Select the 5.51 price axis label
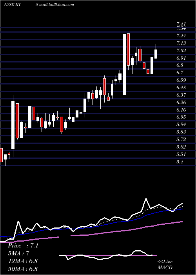 (x=181, y=154)
